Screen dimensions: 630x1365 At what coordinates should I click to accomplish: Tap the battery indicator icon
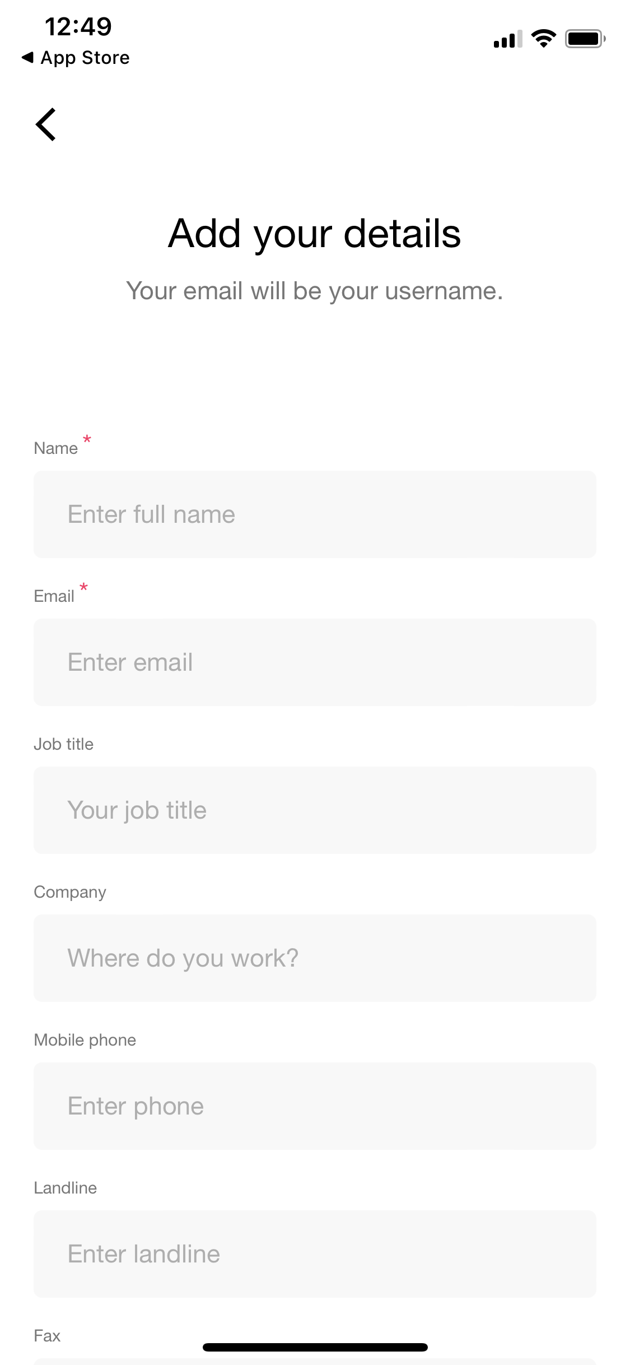(x=585, y=39)
